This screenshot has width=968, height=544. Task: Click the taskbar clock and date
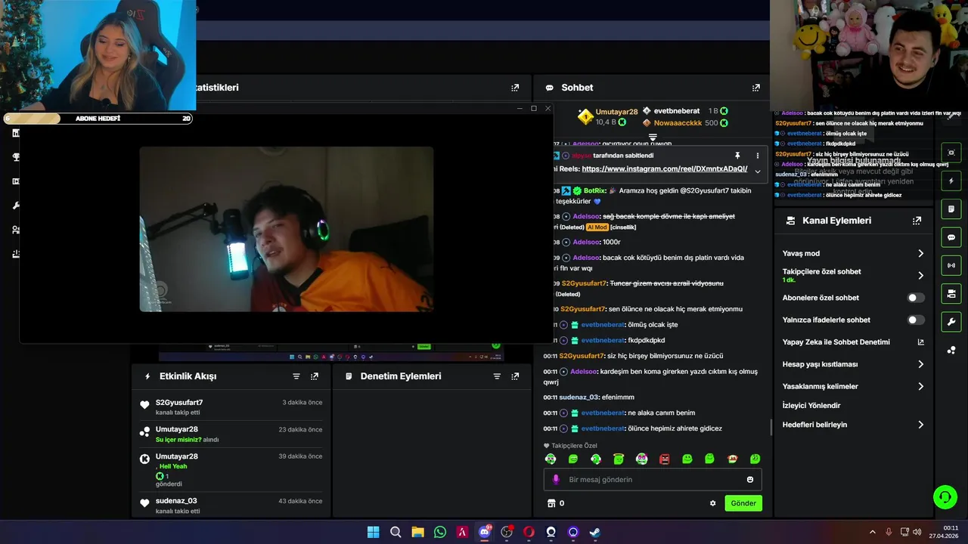[x=945, y=532]
